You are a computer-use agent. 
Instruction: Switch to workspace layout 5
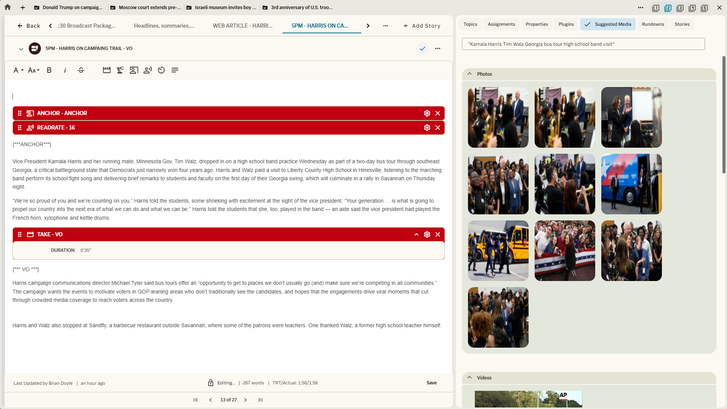pos(705,8)
